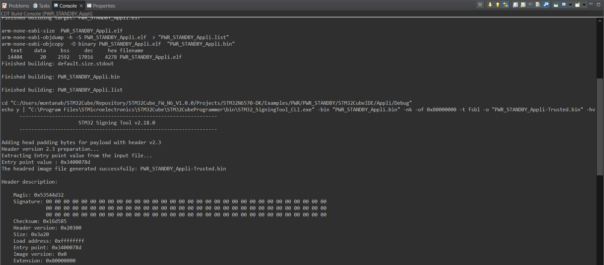Viewport: 604px width, 265px height.
Task: Copy the build log to file
Action: coord(515,5)
